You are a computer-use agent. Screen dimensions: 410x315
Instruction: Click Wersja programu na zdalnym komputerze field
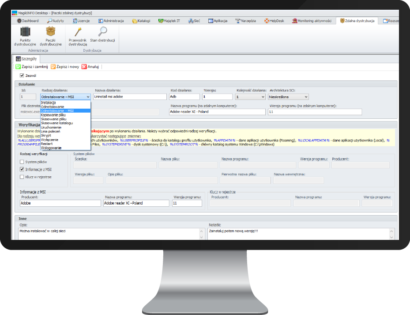tap(315, 112)
